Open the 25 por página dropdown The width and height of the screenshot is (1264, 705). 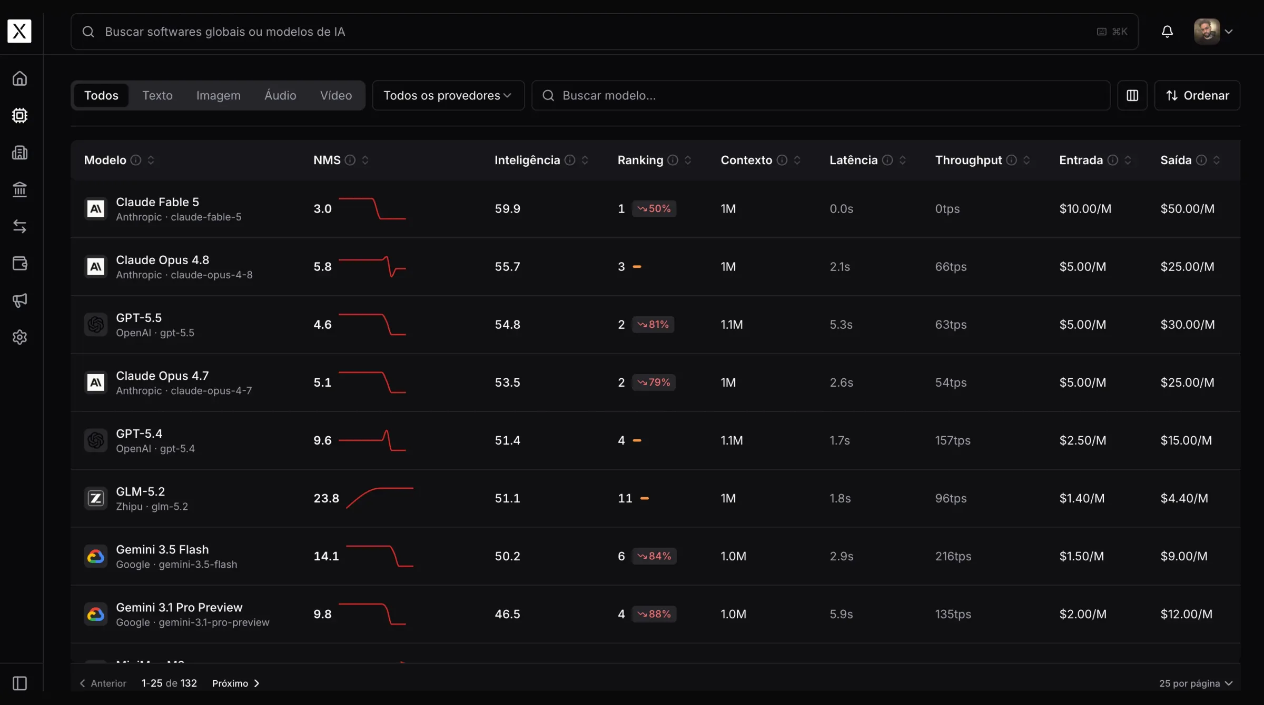pos(1196,683)
